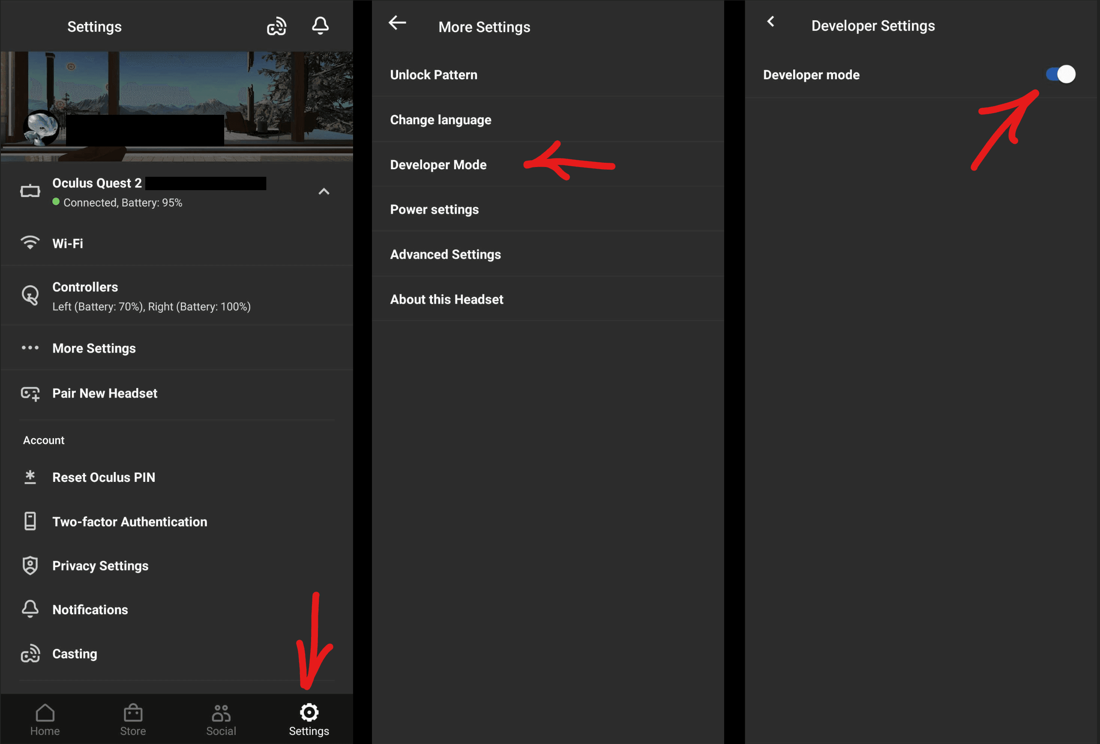1100x744 pixels.
Task: Open Notifications in Account list
Action: 177,610
